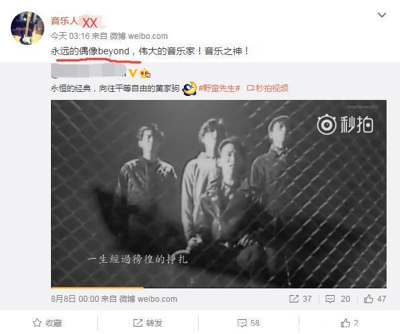Like the original post with 47 likes
The width and height of the screenshot is (400, 334).
tap(374, 299)
